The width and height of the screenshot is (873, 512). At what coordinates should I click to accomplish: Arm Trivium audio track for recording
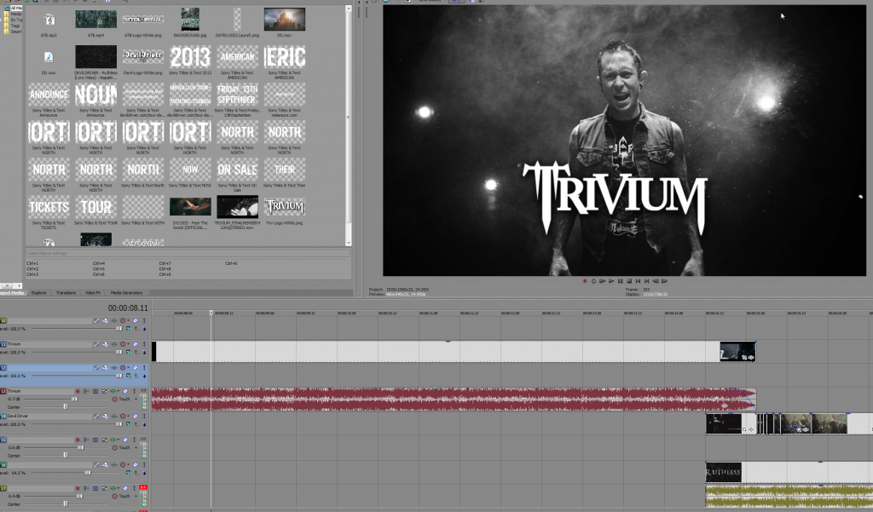tap(78, 391)
